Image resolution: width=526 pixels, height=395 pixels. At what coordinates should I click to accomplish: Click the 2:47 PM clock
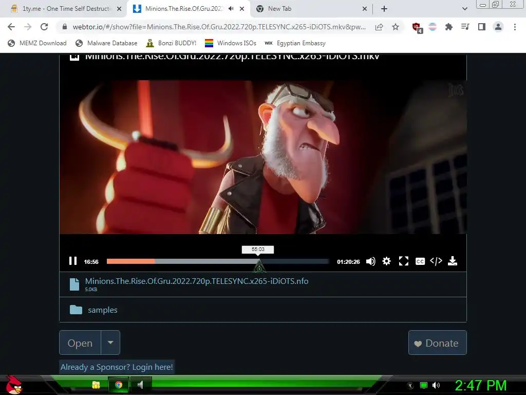tap(480, 385)
